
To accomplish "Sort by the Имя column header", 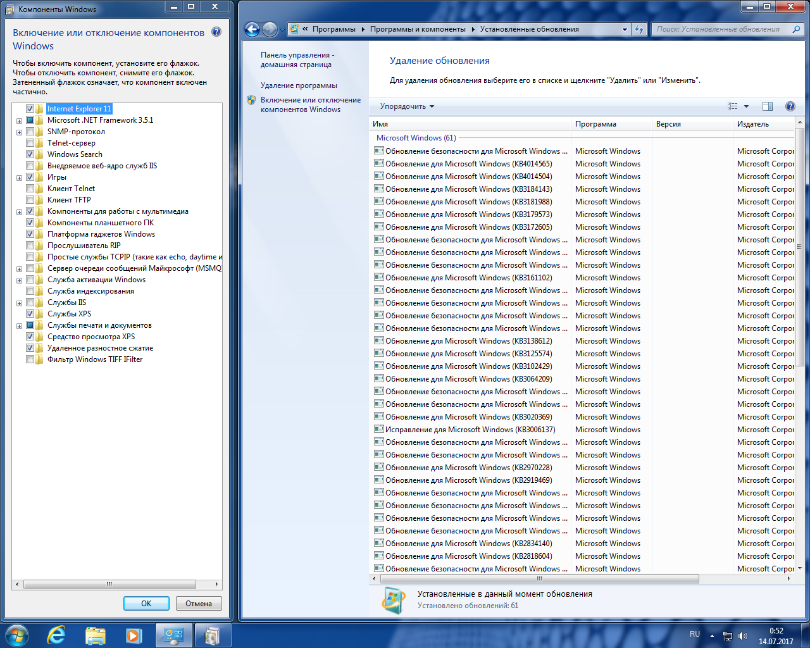I will click(x=470, y=124).
